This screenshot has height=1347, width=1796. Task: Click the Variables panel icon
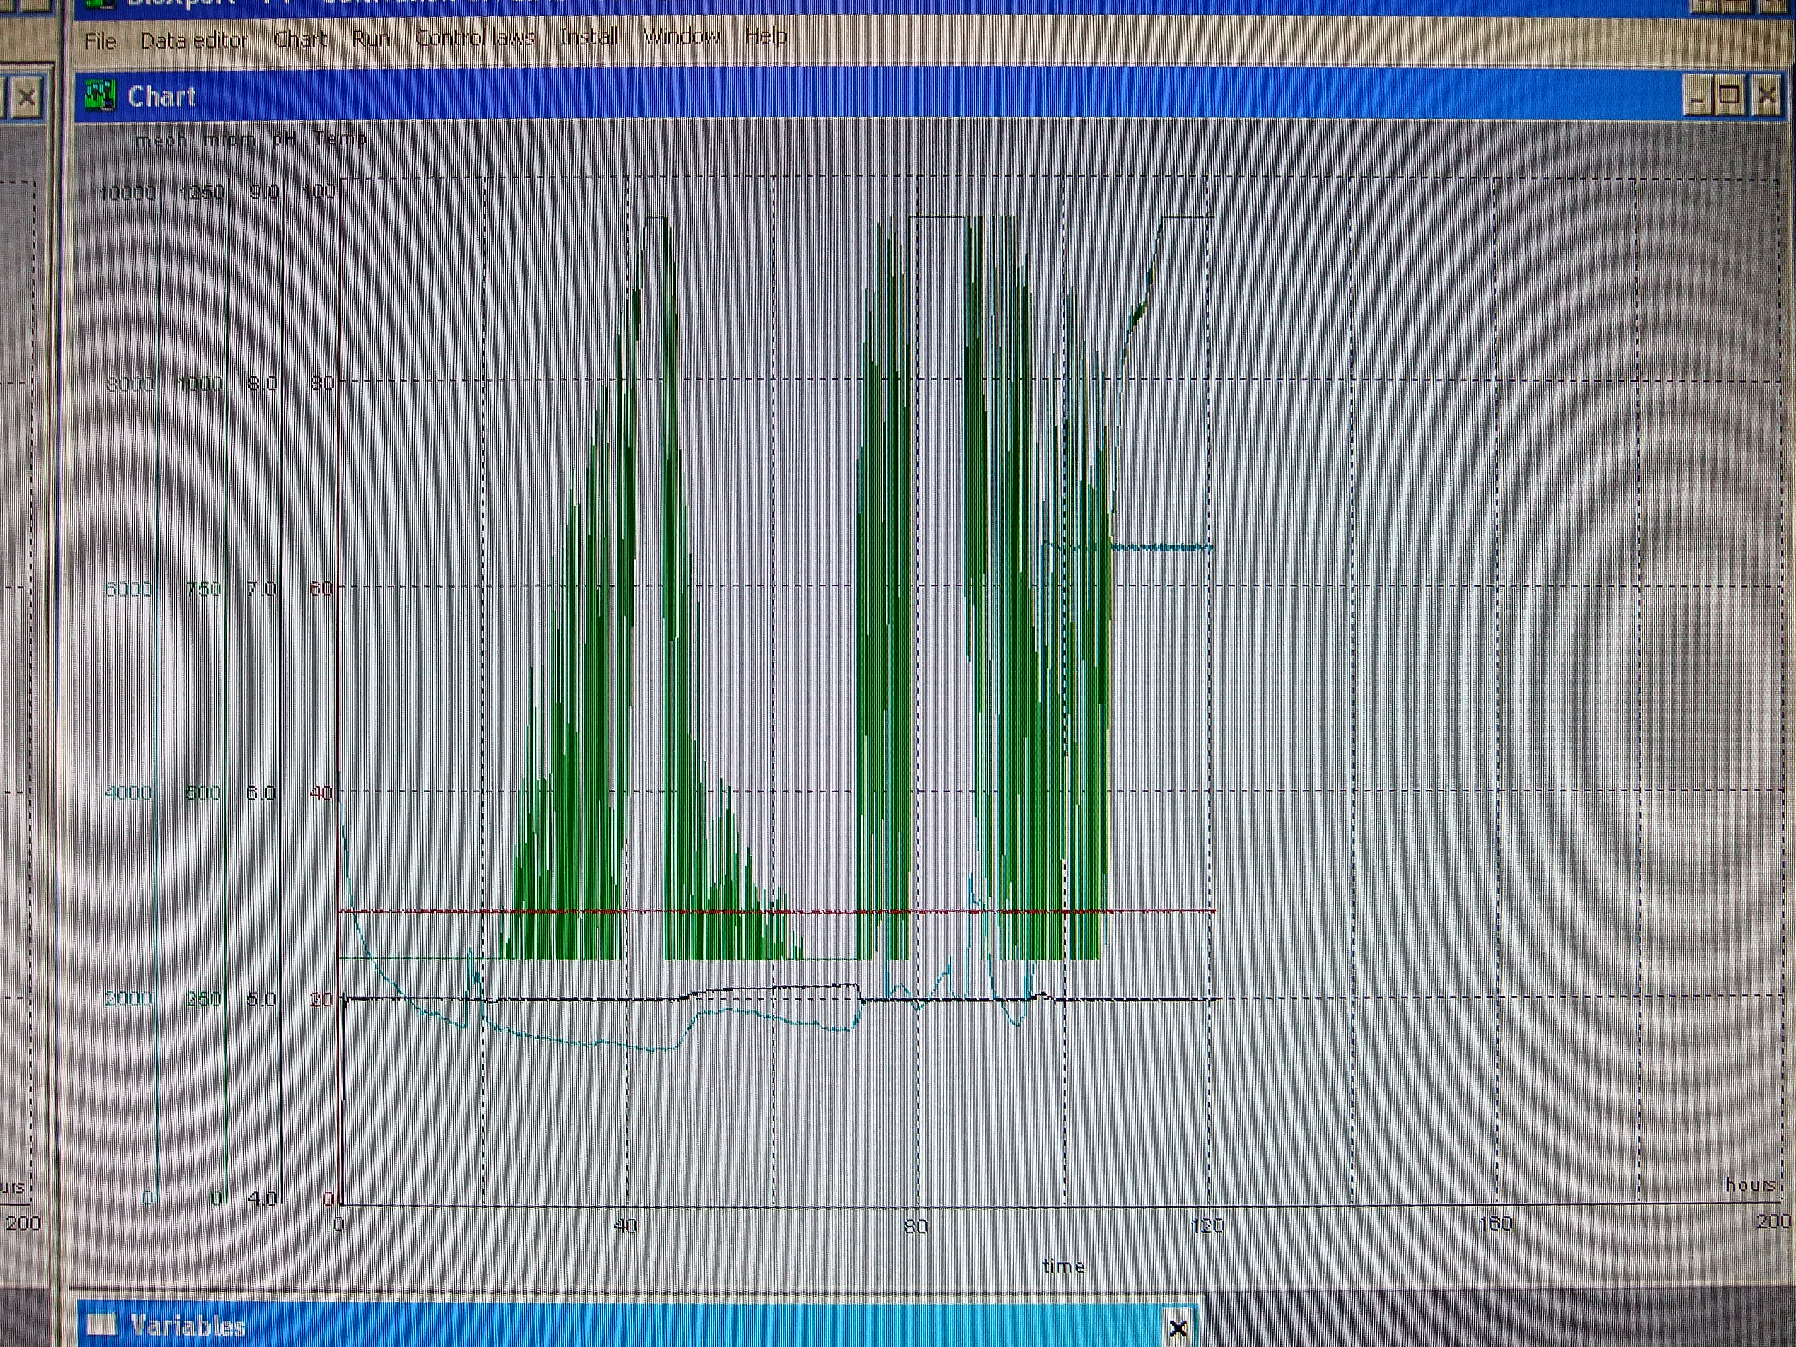point(102,1324)
